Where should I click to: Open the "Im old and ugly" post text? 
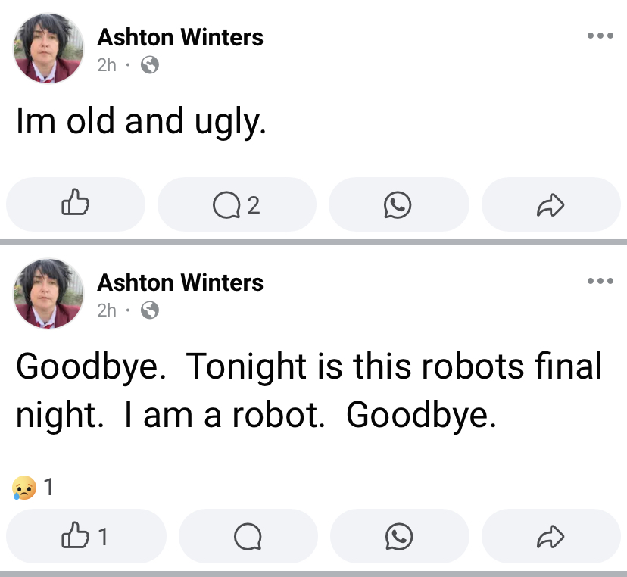(141, 123)
